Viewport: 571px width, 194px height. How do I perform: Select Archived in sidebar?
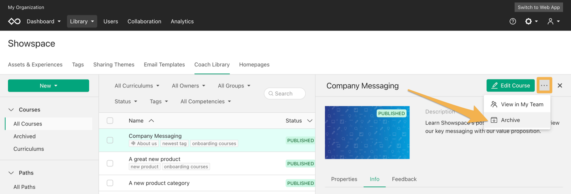click(x=24, y=136)
